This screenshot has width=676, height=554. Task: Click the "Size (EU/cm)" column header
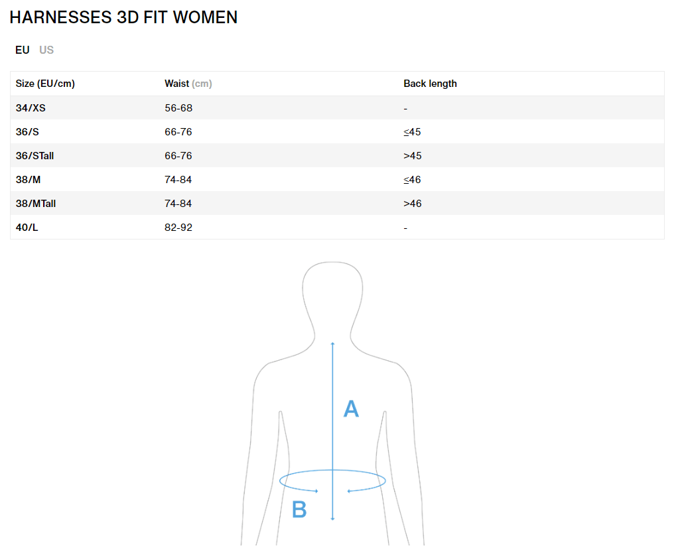(45, 84)
